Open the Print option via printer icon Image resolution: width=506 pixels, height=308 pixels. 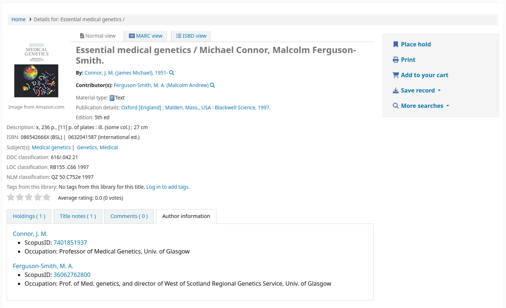[396, 59]
